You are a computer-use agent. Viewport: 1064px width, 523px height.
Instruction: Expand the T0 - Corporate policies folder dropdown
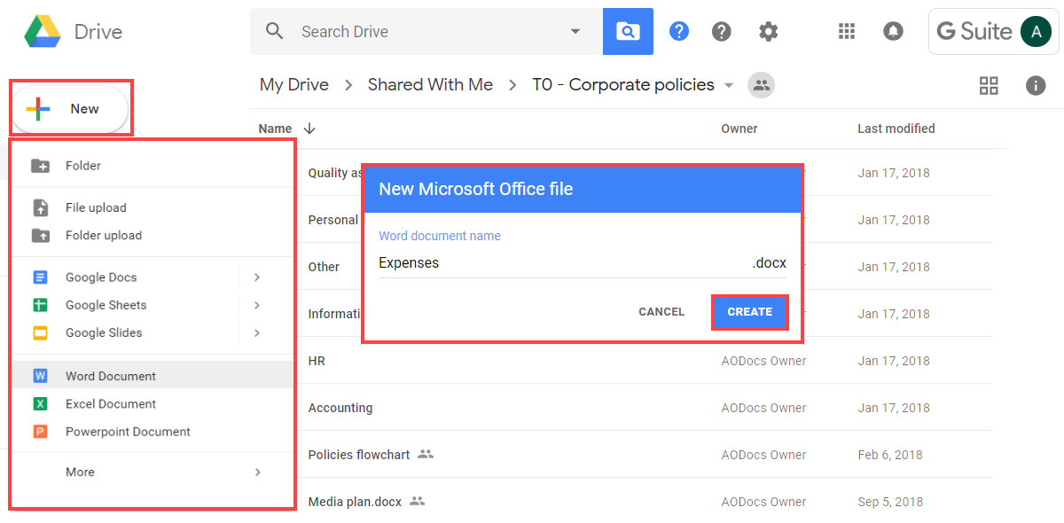point(729,86)
